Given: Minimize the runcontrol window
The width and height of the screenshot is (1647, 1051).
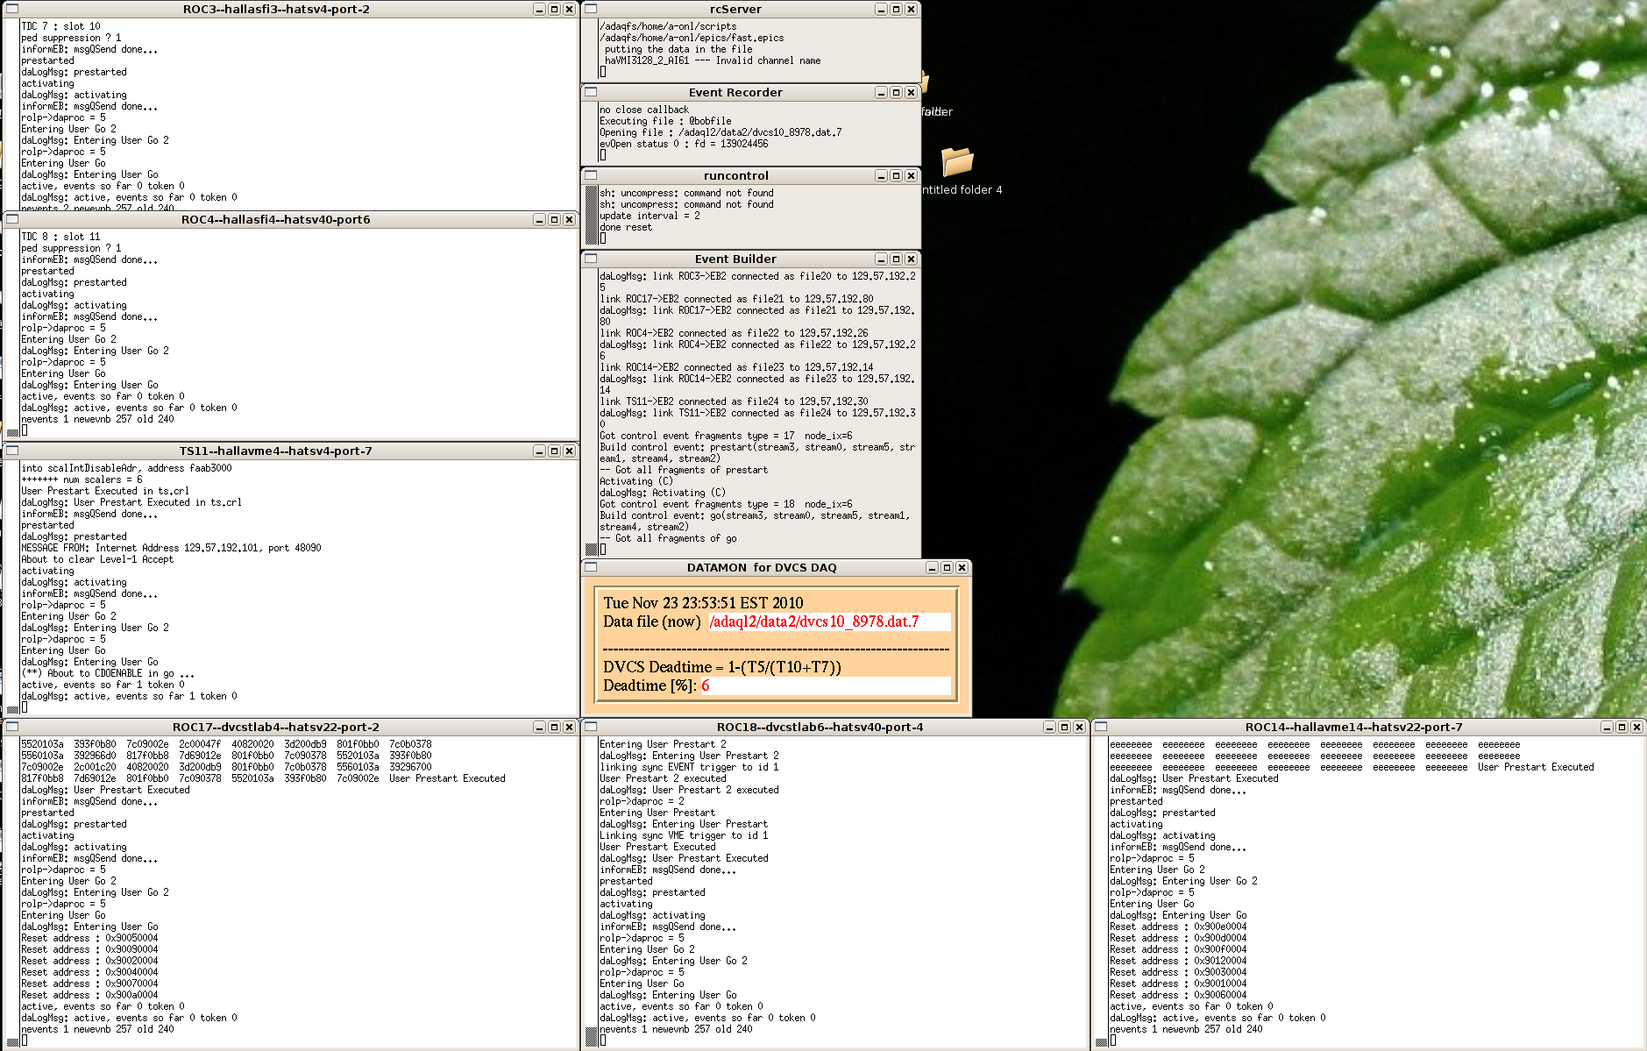Looking at the screenshot, I should click(881, 175).
